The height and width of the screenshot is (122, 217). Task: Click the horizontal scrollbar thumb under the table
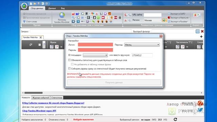[x=34, y=93]
